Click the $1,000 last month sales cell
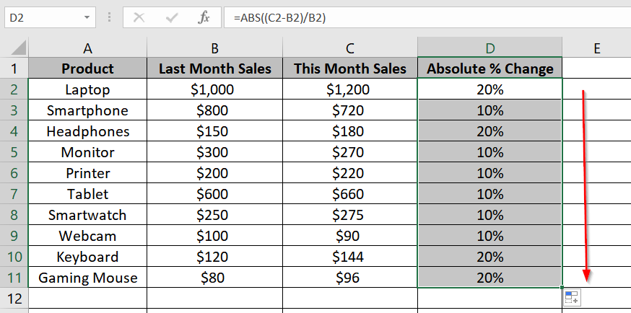631x313 pixels. coord(215,89)
